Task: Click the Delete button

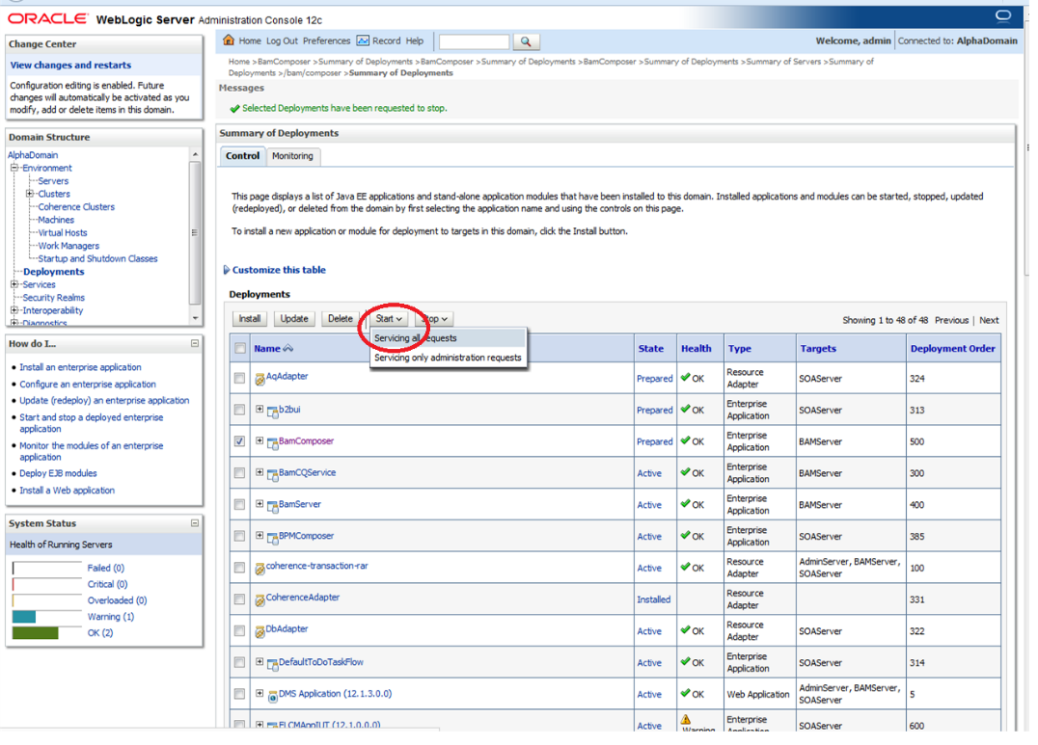Action: pos(341,319)
